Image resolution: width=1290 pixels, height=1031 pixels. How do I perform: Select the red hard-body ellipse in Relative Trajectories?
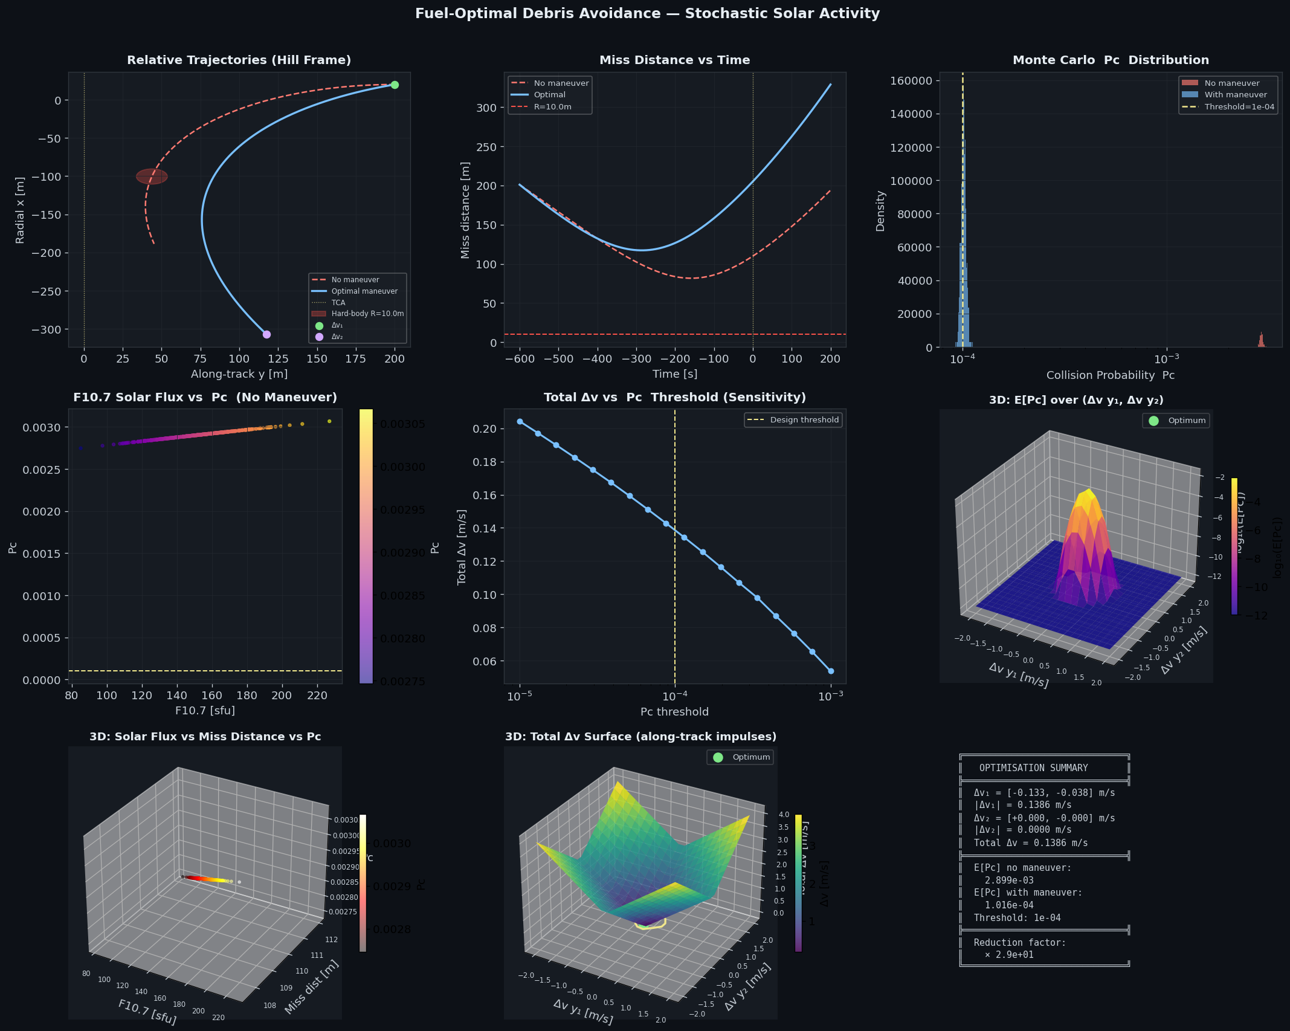point(152,176)
